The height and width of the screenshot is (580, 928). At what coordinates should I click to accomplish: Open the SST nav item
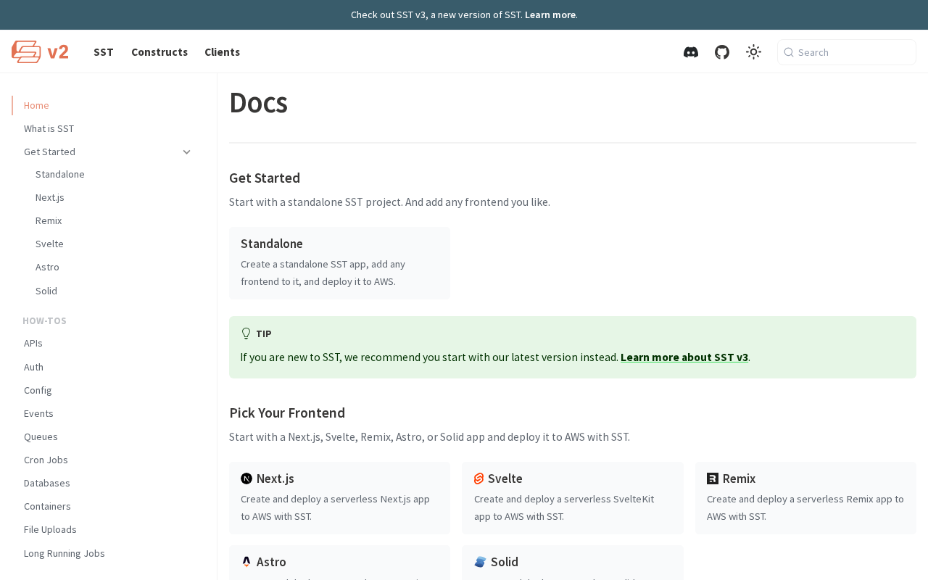coord(104,52)
